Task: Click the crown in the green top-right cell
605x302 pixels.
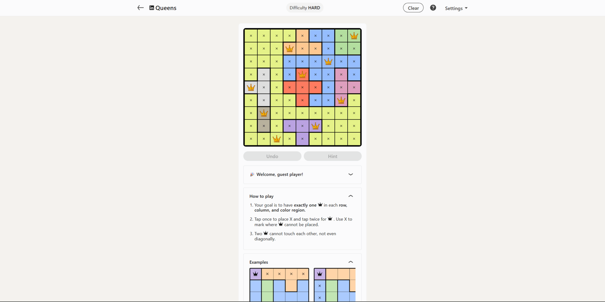Action: (x=354, y=36)
